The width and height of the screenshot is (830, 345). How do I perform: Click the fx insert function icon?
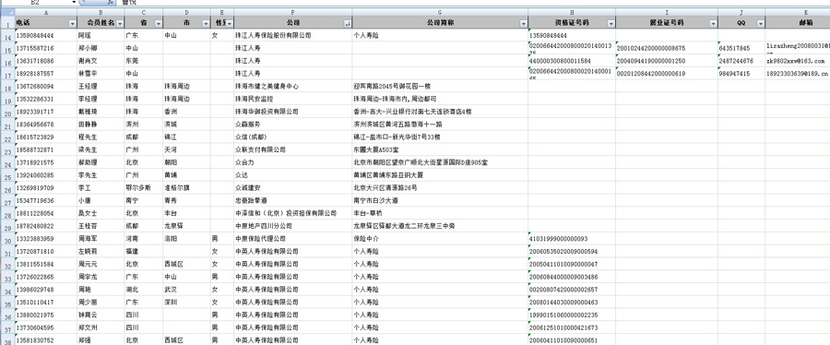tap(110, 3)
